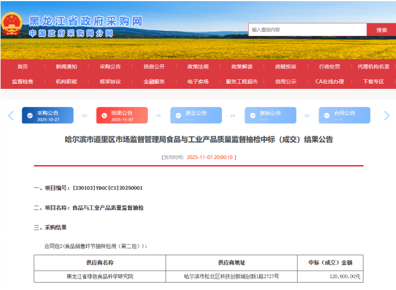
Task: Click supplier name 黑龙江省绿色食品科学研究院 in table
Action: click(x=100, y=276)
